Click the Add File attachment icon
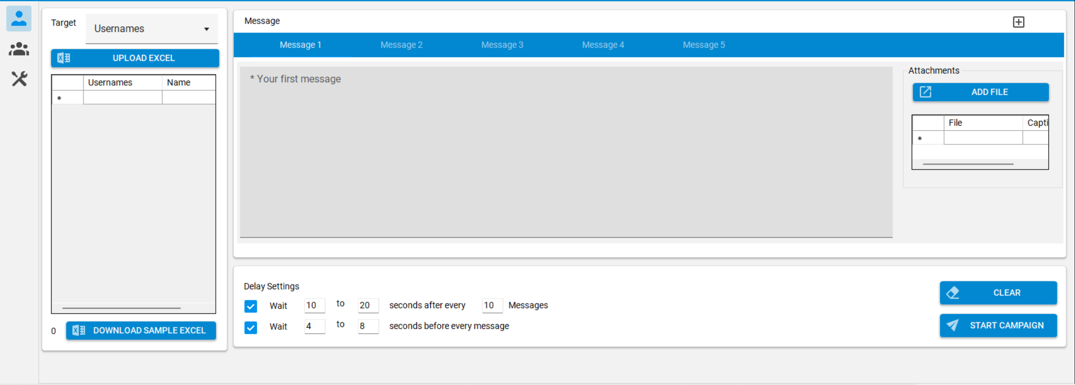The image size is (1075, 385). tap(926, 92)
